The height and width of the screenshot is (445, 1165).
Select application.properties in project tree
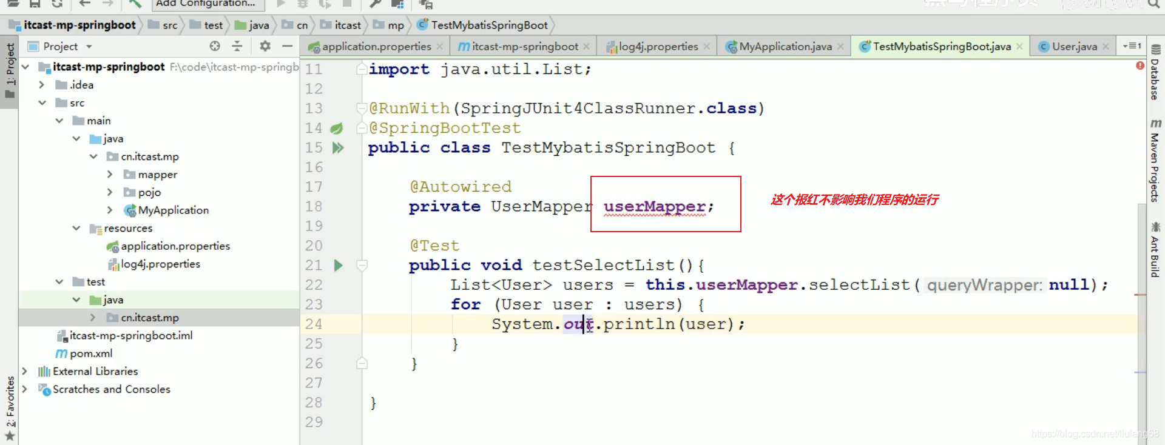tap(169, 246)
